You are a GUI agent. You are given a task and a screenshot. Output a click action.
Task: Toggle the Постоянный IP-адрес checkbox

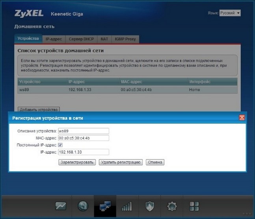point(60,145)
